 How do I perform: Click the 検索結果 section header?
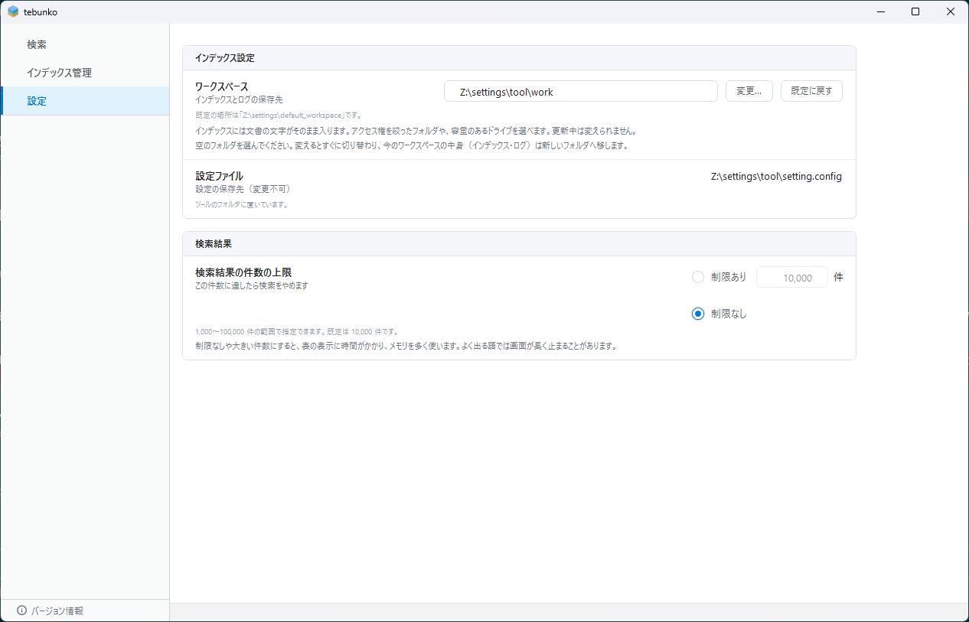[519, 244]
